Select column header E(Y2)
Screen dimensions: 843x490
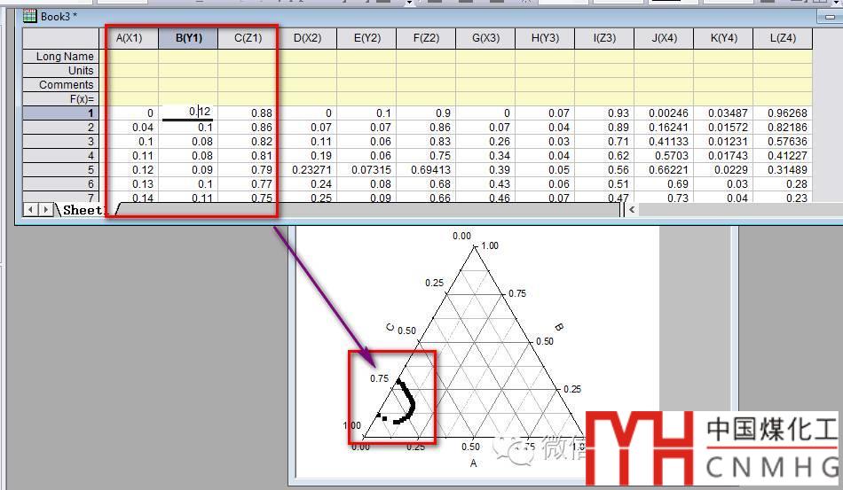(366, 38)
